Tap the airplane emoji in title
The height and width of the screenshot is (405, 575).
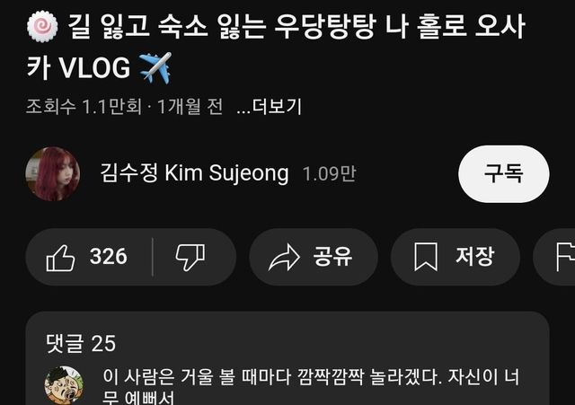pos(155,68)
